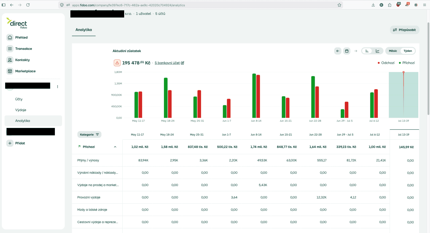
Task: Click the arrow icon beside Příchozí row
Action: click(79, 146)
